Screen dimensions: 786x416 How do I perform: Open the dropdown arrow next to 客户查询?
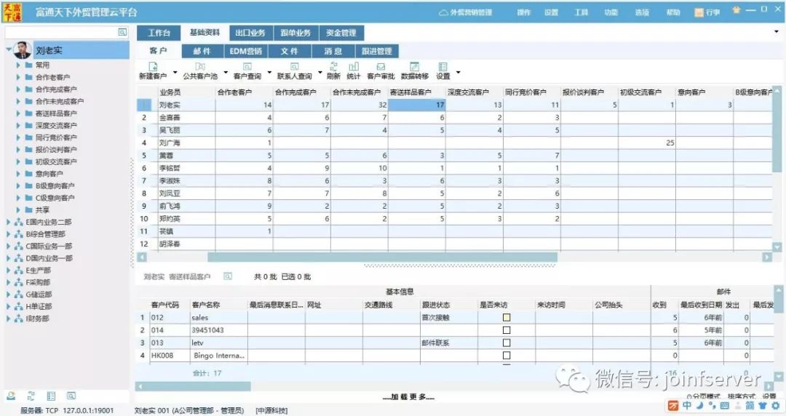point(269,73)
